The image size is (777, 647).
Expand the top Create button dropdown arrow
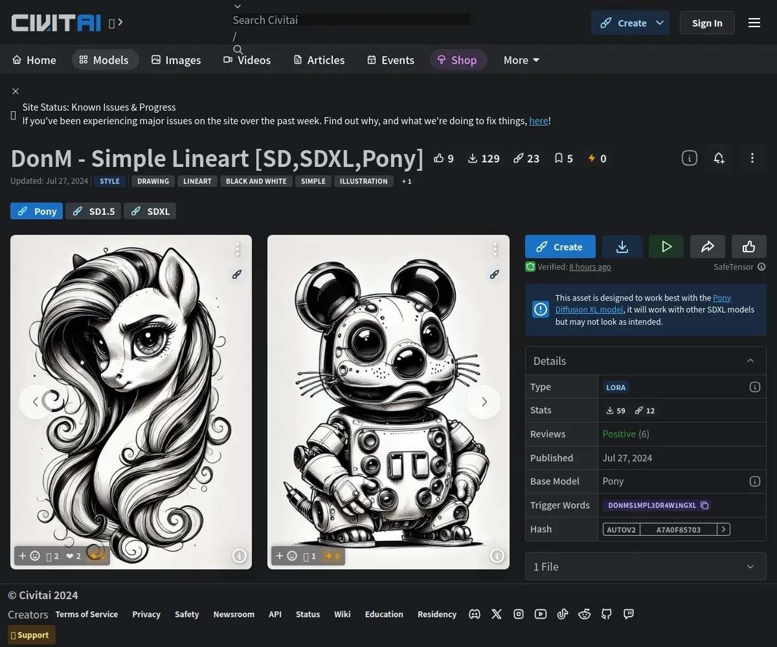coord(660,23)
